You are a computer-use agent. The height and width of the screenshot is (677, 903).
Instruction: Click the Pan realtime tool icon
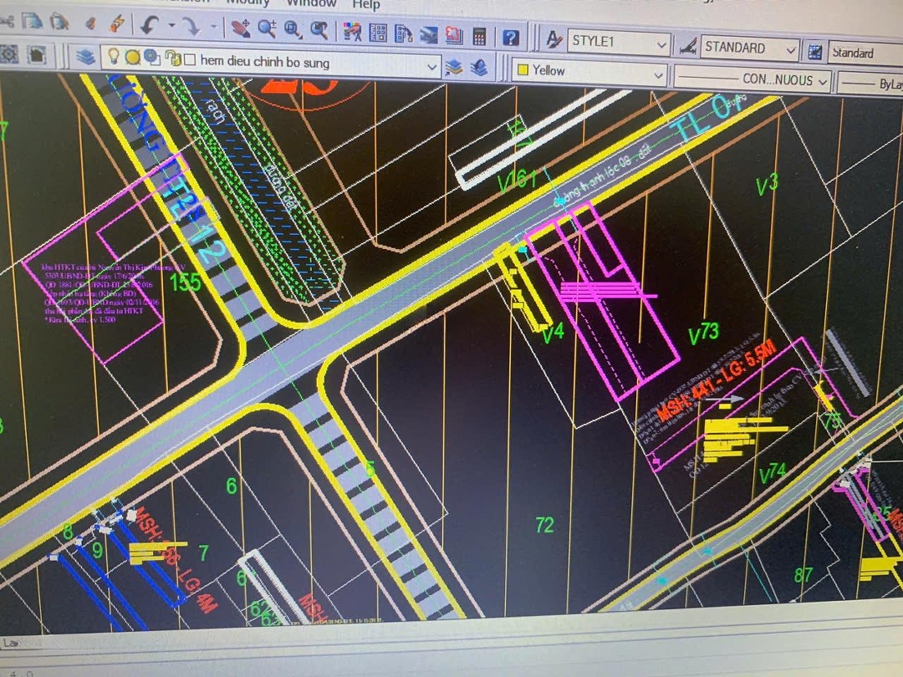(241, 28)
